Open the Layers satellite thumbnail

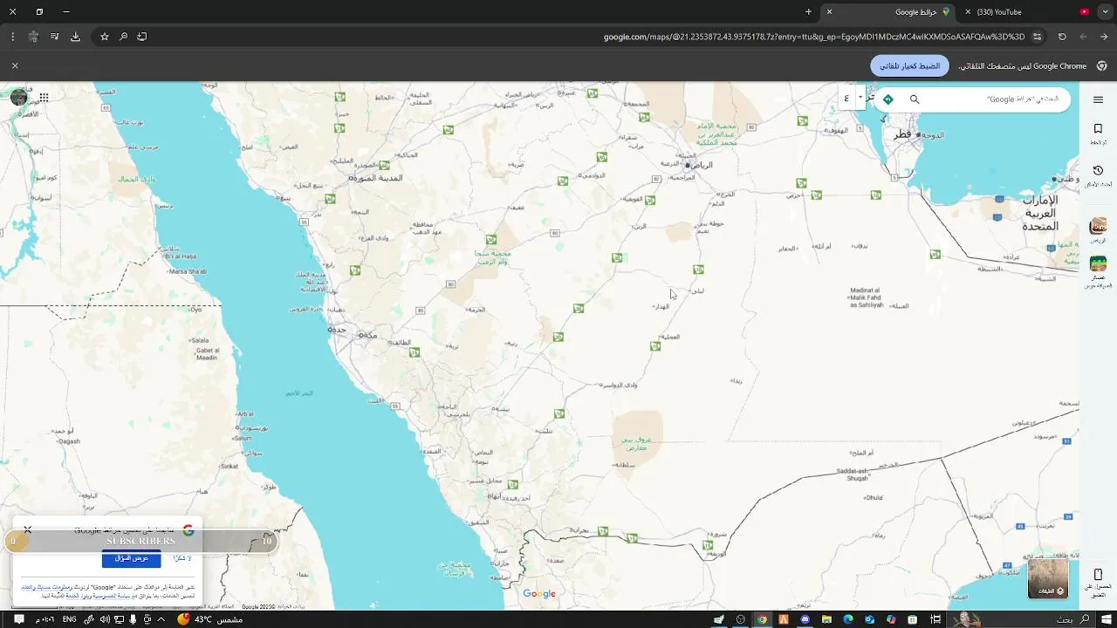click(1048, 578)
